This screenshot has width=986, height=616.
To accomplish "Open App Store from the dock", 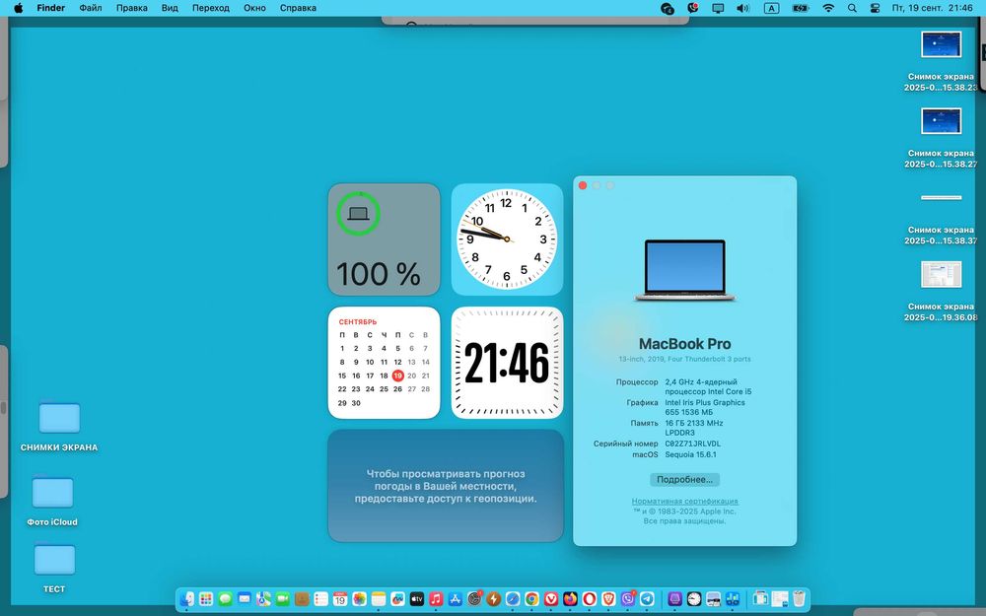I will coord(456,599).
